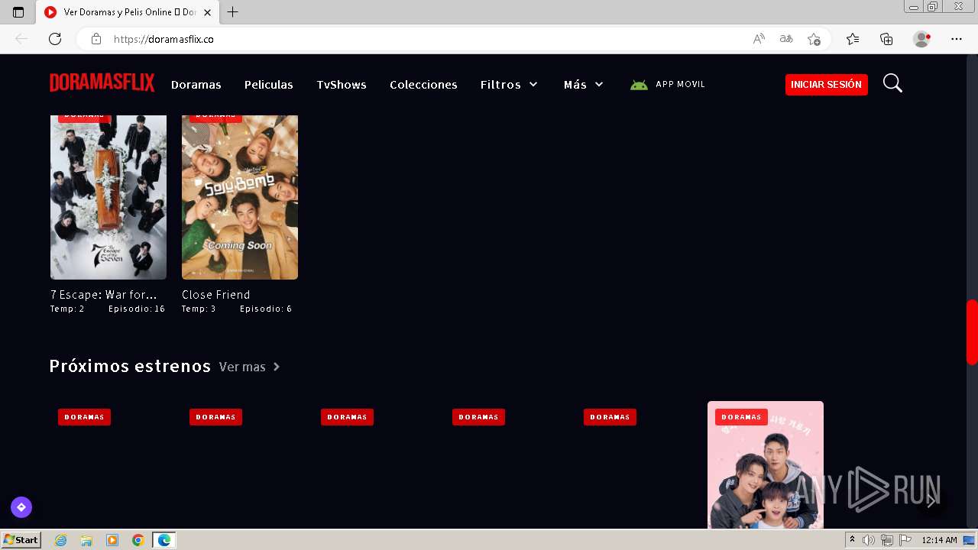
Task: Click 'Episodio: 6' under Close Friend
Action: (x=266, y=309)
